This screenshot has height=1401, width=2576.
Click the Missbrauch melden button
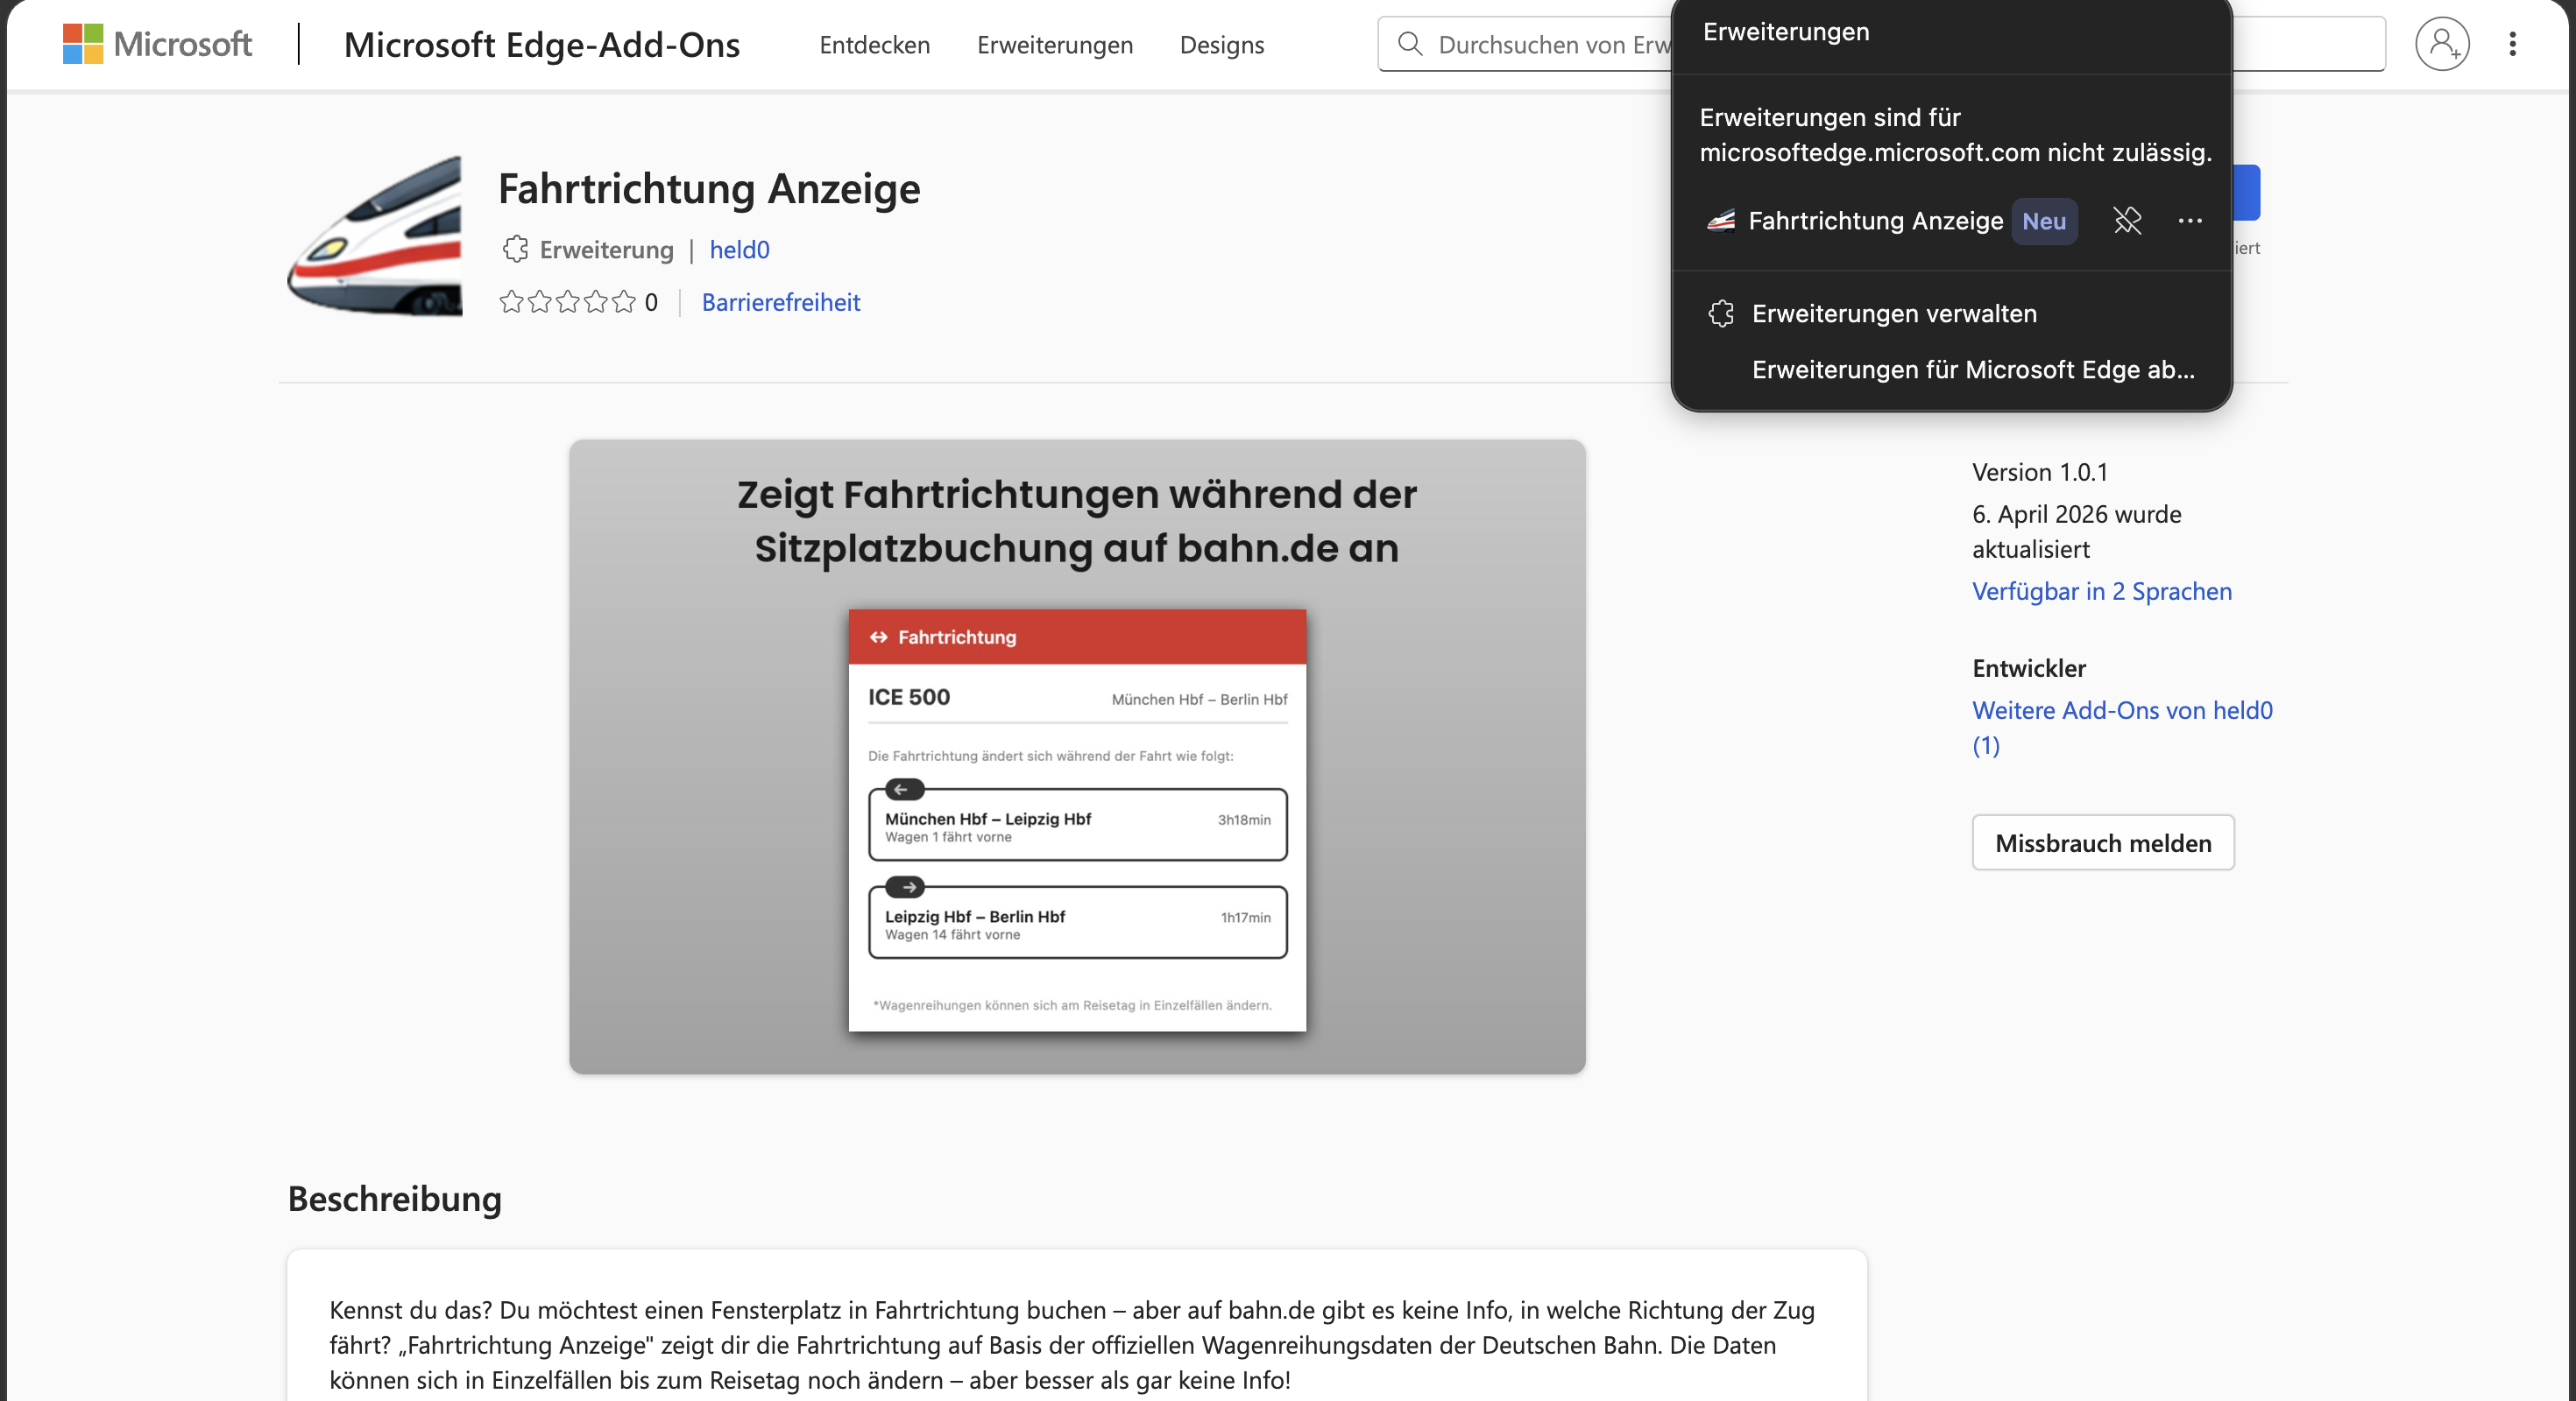[2103, 843]
